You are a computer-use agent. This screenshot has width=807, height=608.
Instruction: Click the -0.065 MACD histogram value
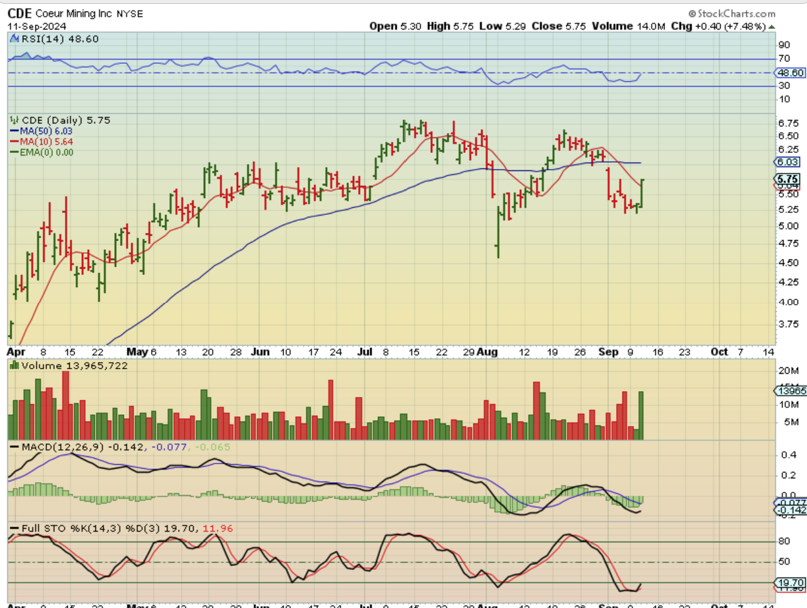tap(214, 447)
